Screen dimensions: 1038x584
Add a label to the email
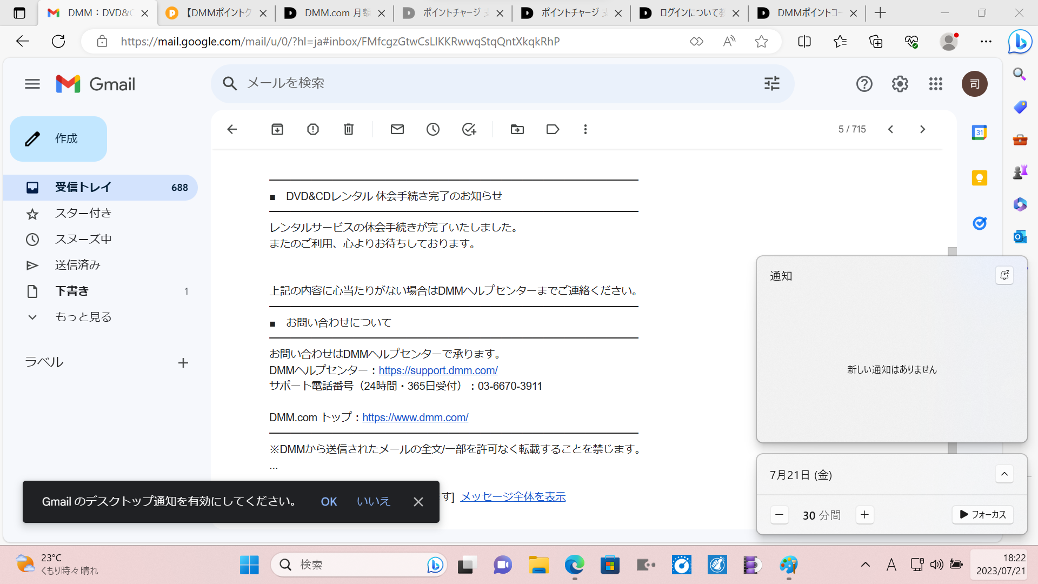pos(553,129)
